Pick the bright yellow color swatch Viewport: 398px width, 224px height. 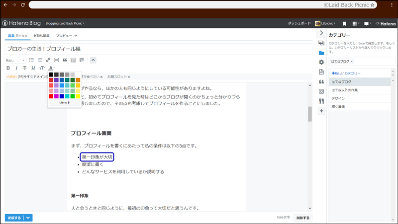click(78, 96)
